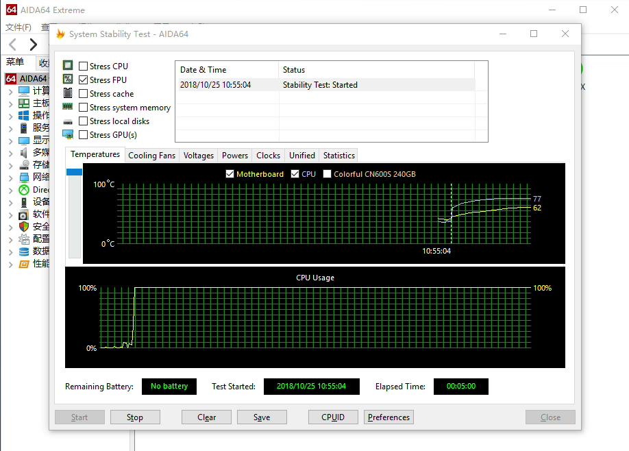Uncheck the Stress FPU option
This screenshot has width=629, height=451.
point(84,80)
